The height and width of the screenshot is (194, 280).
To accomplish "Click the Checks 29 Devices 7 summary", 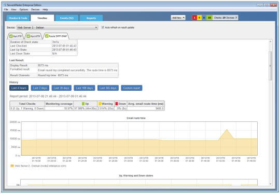I will (225, 18).
